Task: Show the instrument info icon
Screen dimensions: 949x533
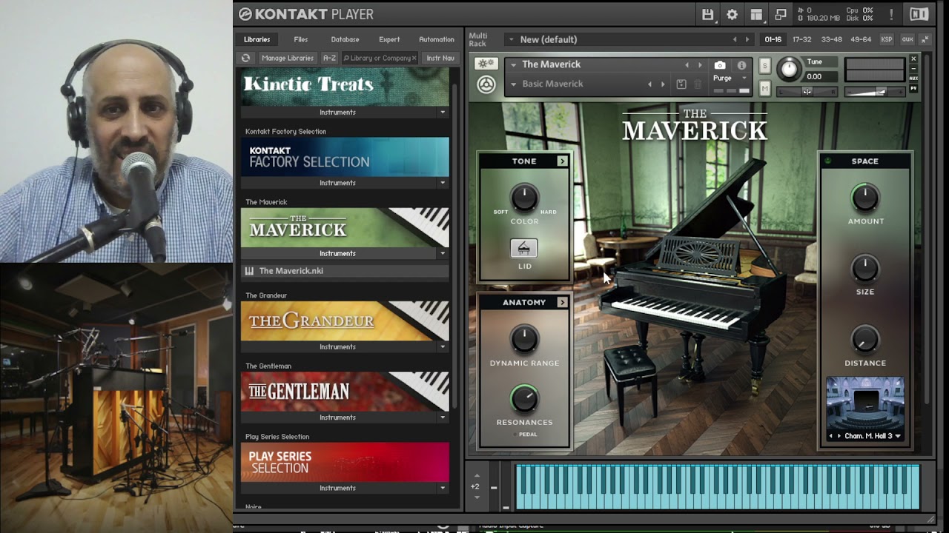Action: click(x=741, y=65)
